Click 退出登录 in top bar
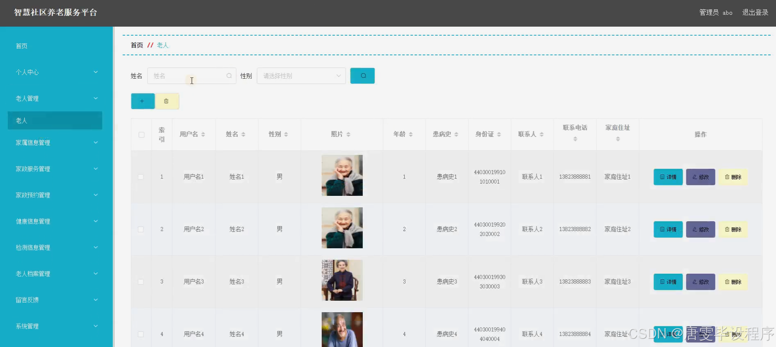Screen dimensions: 776x347 755,13
